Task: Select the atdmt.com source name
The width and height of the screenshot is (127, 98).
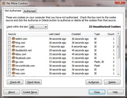Action: [x=21, y=39]
